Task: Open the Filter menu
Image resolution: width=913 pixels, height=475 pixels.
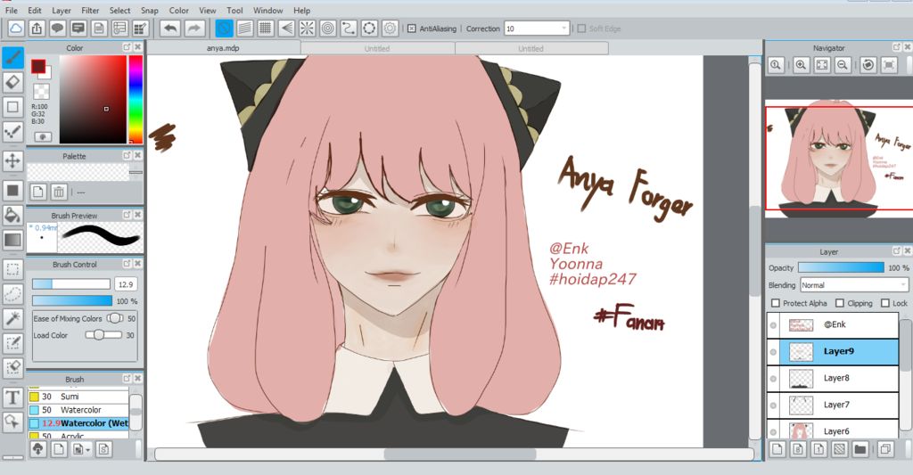Action: [90, 11]
